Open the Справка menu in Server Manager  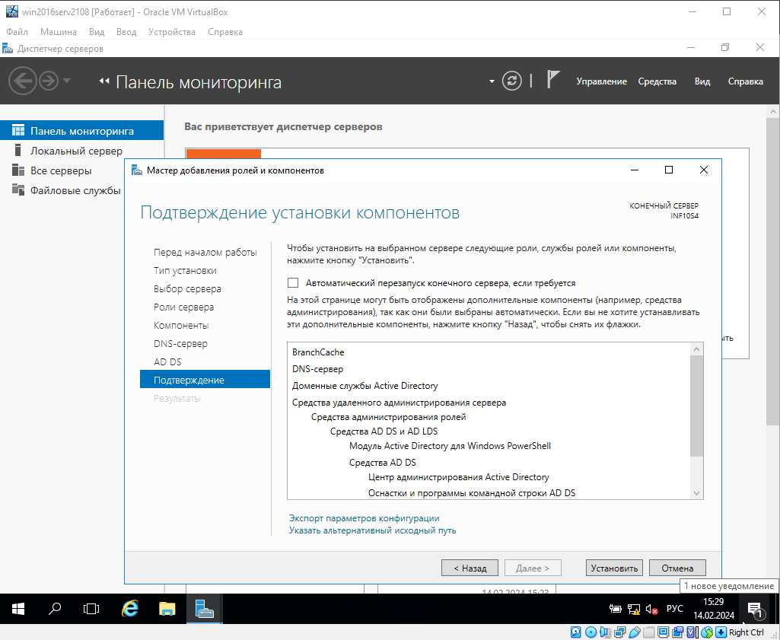(x=745, y=81)
